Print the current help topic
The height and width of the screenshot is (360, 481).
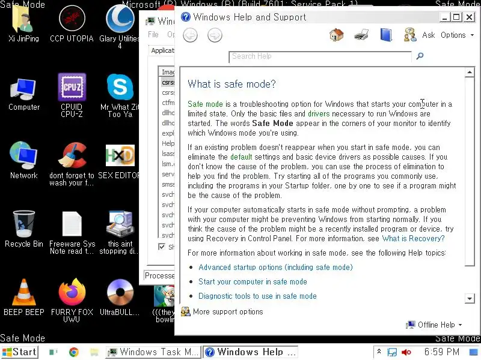click(x=361, y=35)
